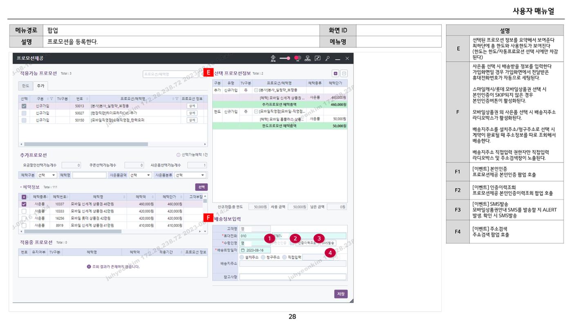
Task: Check benefit 16256 checkbox
Action: tap(24, 218)
